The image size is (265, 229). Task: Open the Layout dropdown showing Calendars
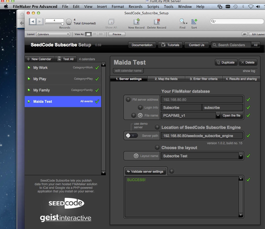pyautogui.click(x=53, y=34)
